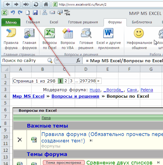Open moderator Hugo's profile link
The image size is (163, 165).
pos(95,90)
